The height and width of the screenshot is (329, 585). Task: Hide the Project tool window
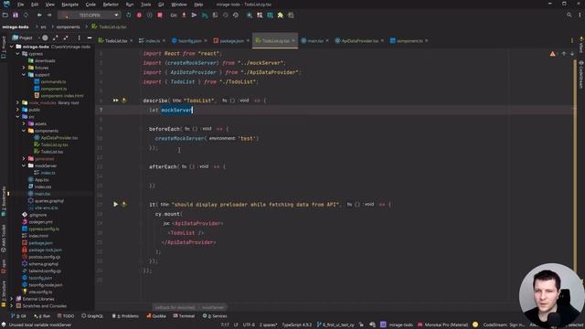tap(90, 37)
